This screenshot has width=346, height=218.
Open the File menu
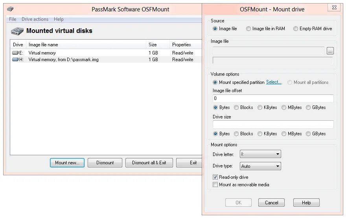click(13, 19)
